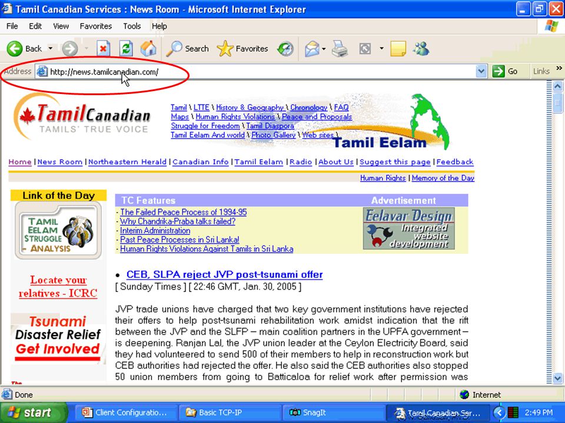Open the Human Rights link under the nav bar

[383, 178]
